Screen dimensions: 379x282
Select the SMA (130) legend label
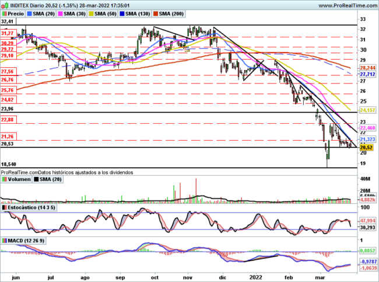(x=138, y=14)
